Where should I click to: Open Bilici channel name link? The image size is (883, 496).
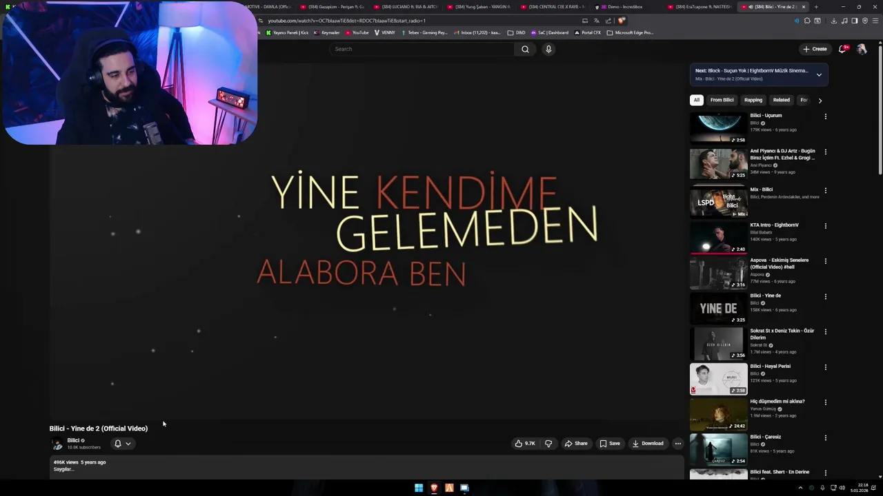(73, 440)
